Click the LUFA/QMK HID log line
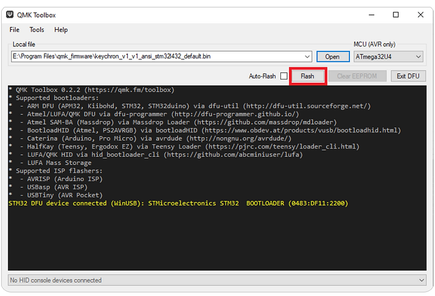435x296 pixels. click(x=156, y=155)
